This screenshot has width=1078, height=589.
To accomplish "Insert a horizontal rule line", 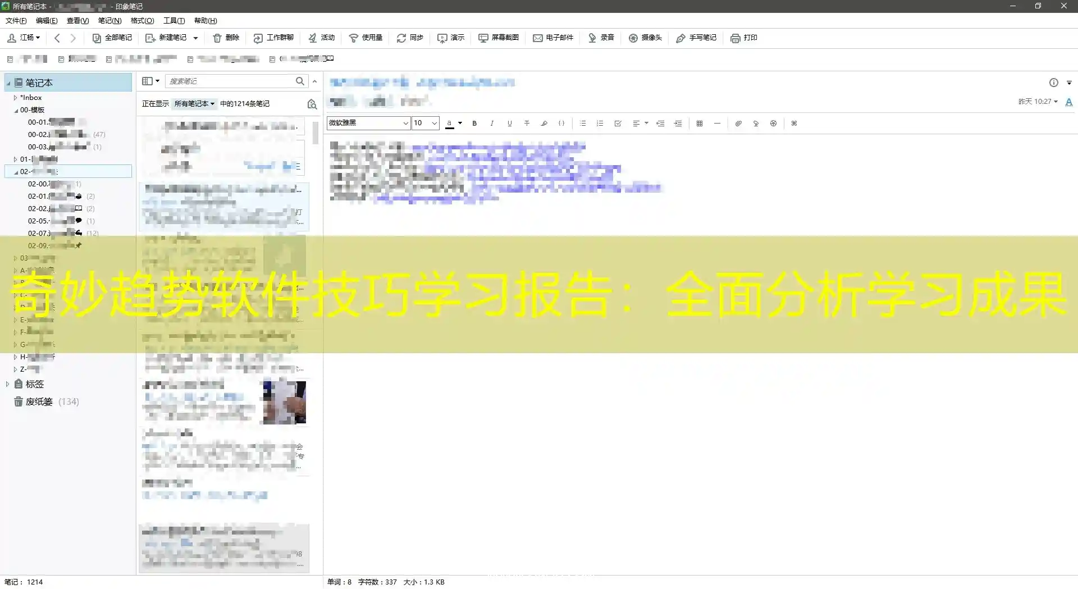I will (717, 124).
